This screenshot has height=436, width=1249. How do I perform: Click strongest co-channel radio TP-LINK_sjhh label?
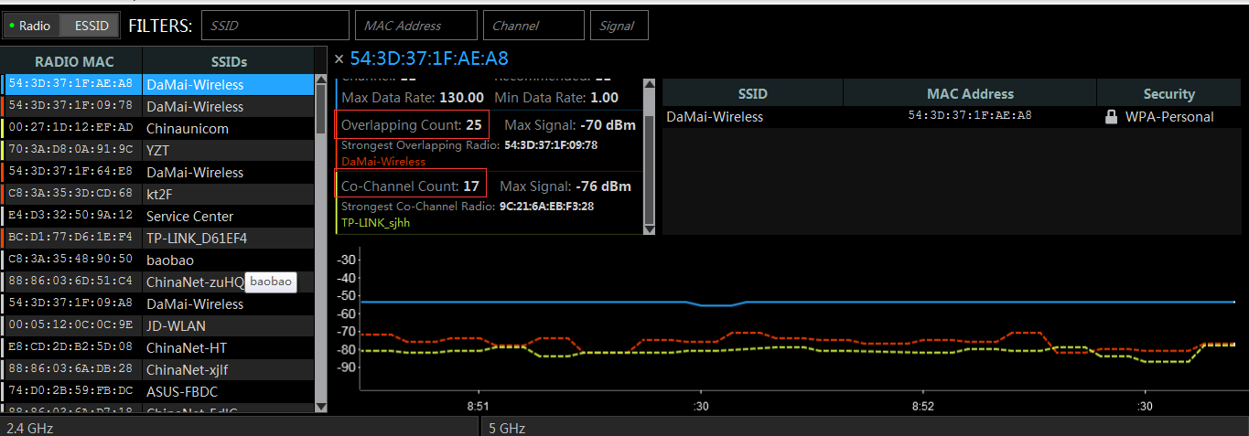point(373,222)
